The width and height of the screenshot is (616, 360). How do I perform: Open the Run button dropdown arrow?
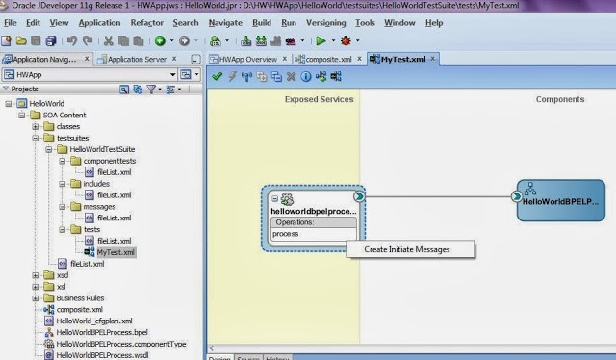pos(333,40)
